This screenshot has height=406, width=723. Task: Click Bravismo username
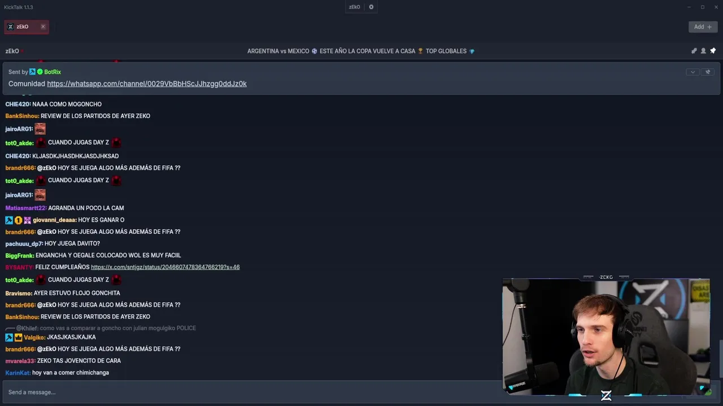[x=19, y=293]
